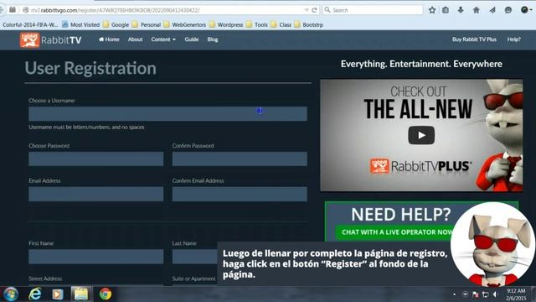Click the address bar URL
The width and height of the screenshot is (536, 302).
[116, 10]
